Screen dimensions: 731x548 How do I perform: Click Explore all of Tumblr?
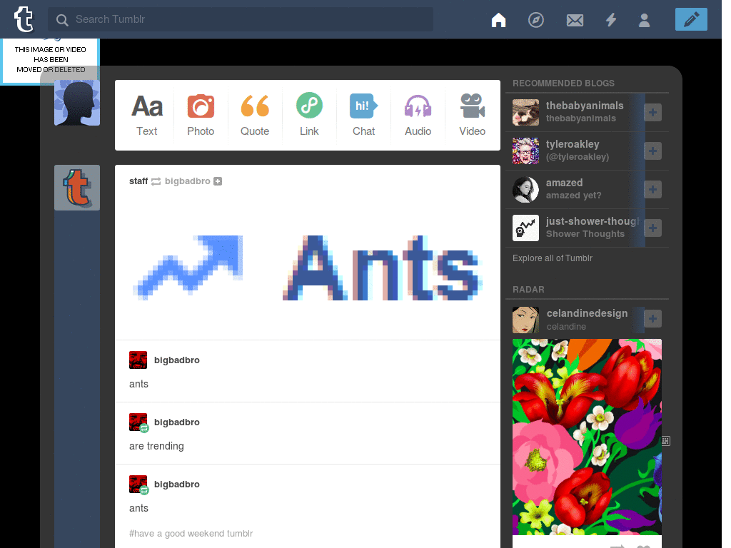tap(553, 258)
